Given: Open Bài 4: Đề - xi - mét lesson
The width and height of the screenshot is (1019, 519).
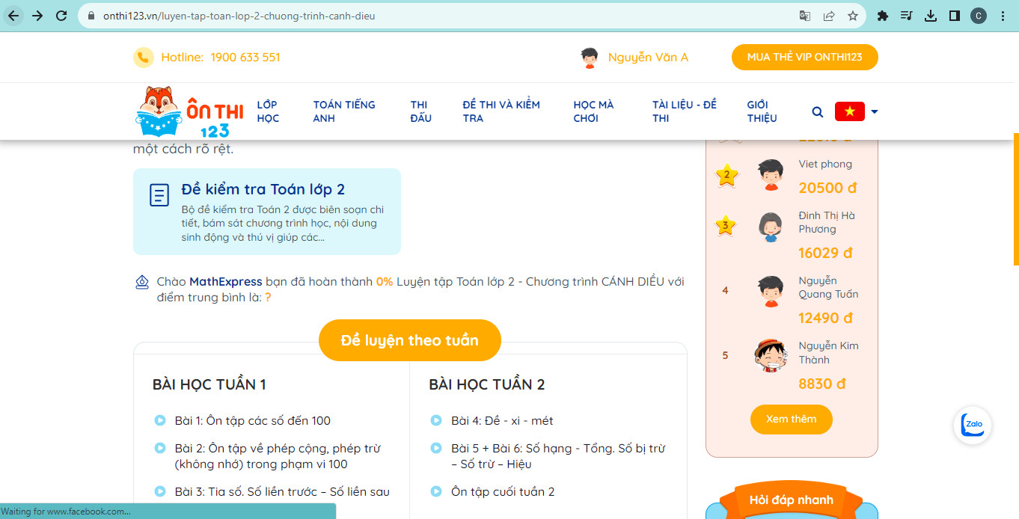Looking at the screenshot, I should click(502, 420).
